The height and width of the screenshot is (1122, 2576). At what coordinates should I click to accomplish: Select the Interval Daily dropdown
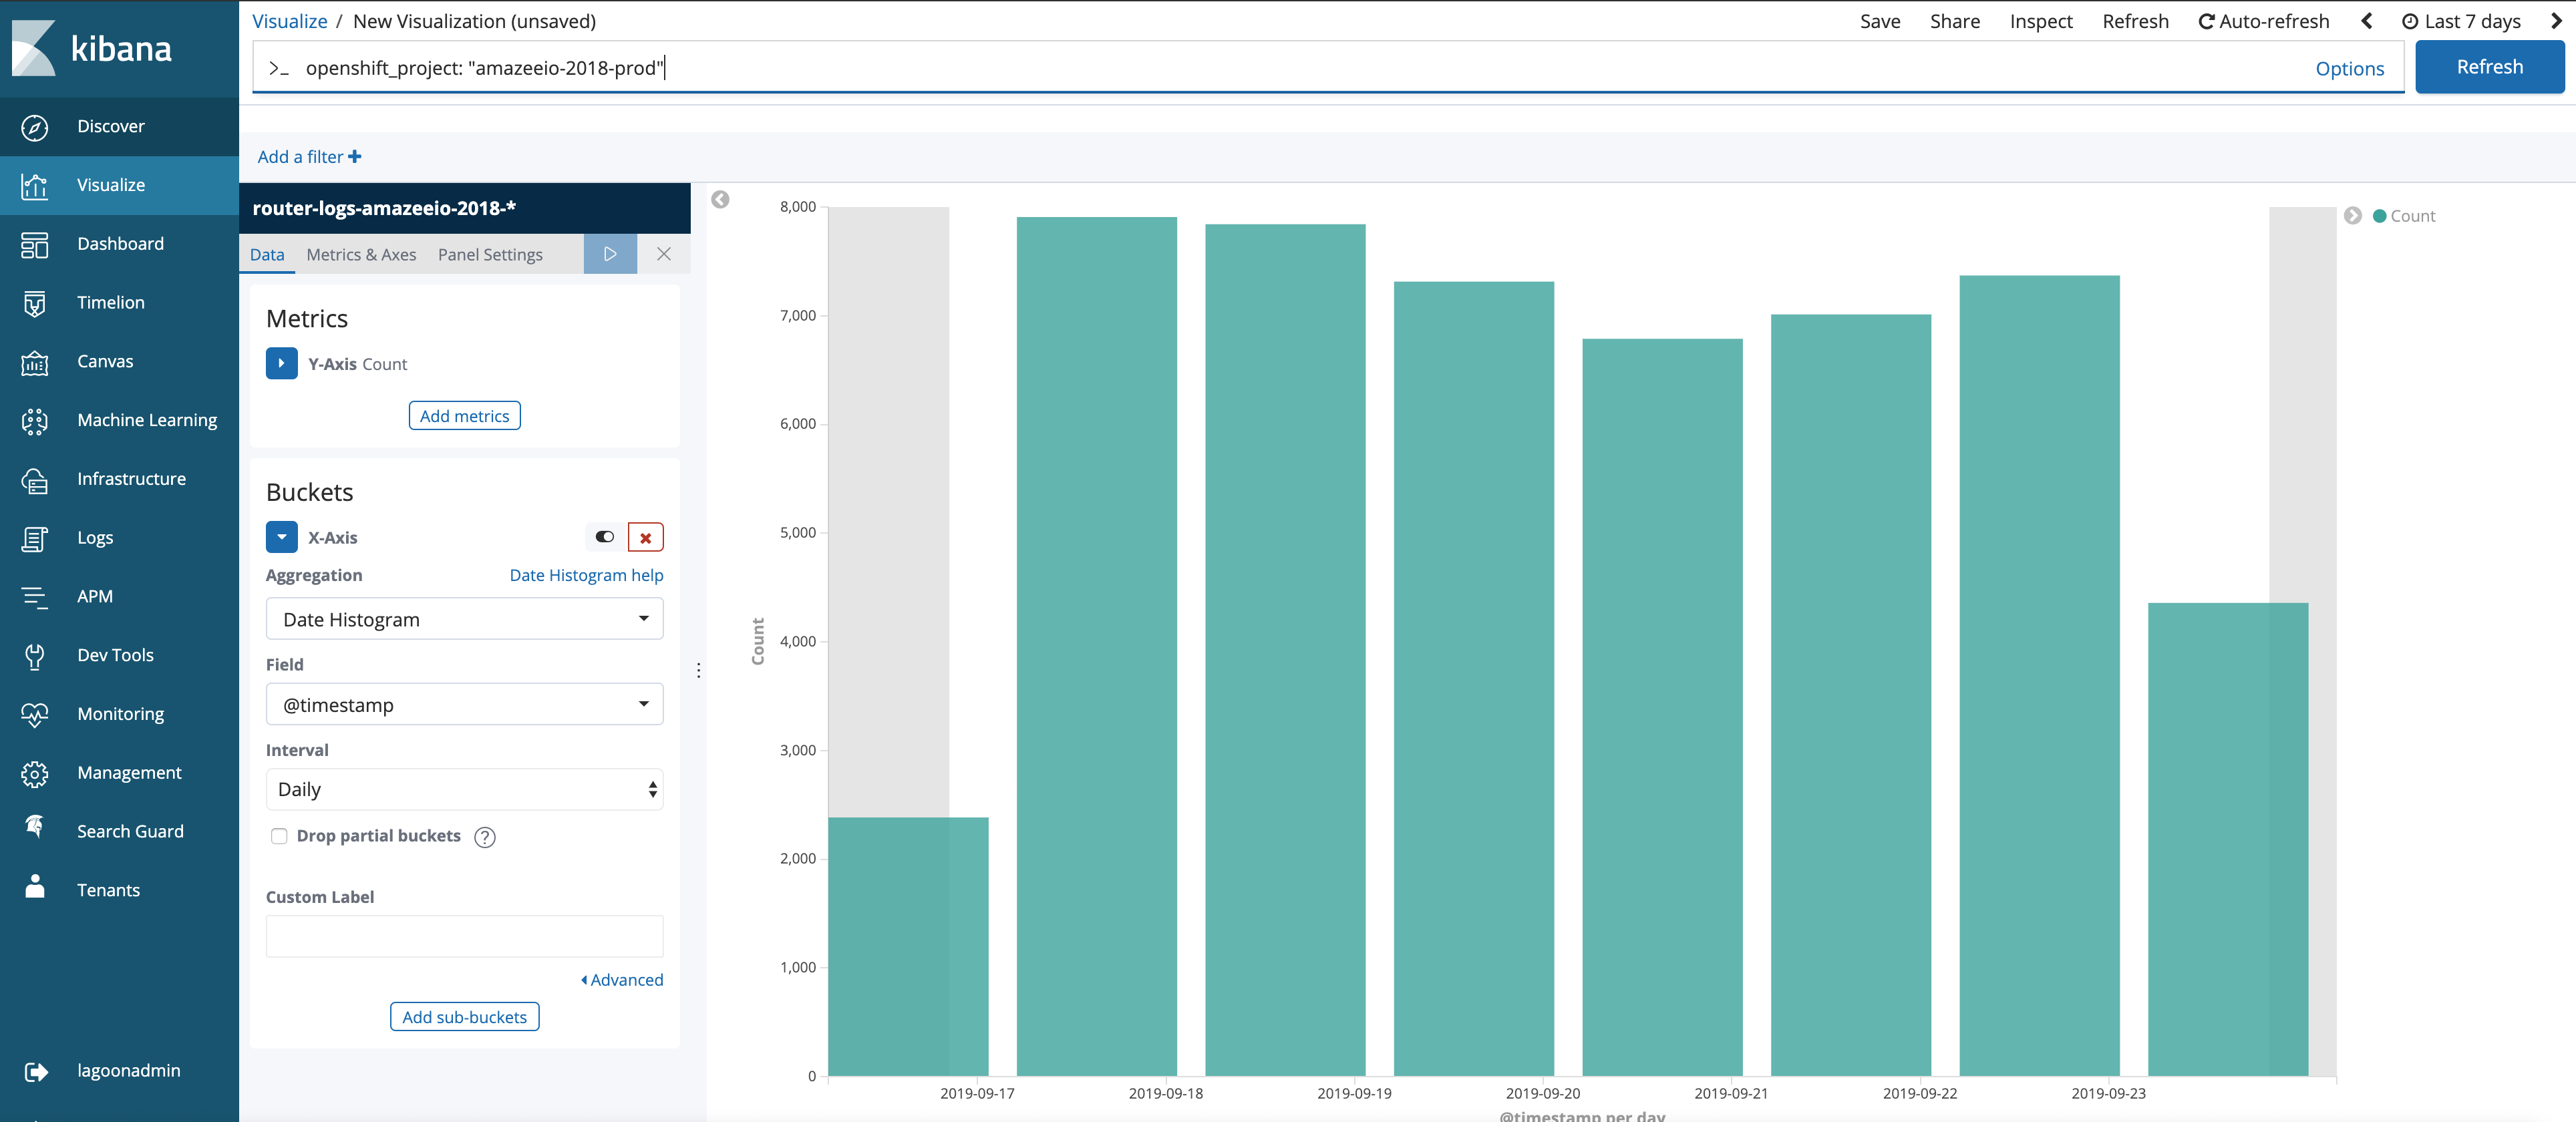(466, 789)
